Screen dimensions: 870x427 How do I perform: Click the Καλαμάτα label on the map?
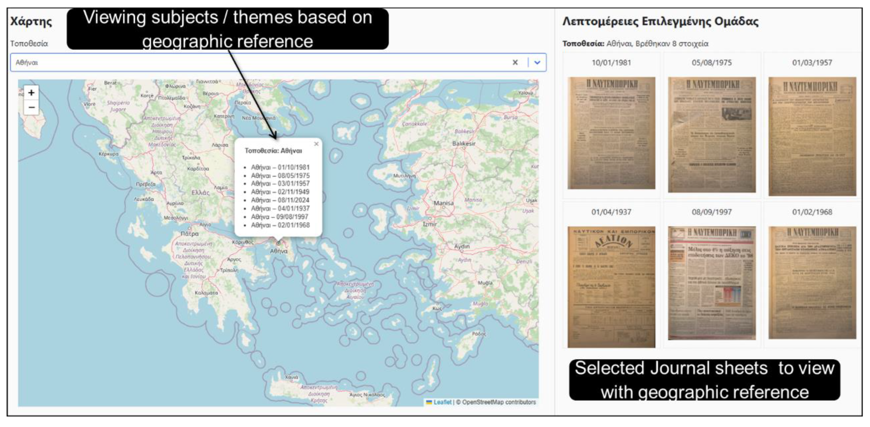click(x=206, y=293)
